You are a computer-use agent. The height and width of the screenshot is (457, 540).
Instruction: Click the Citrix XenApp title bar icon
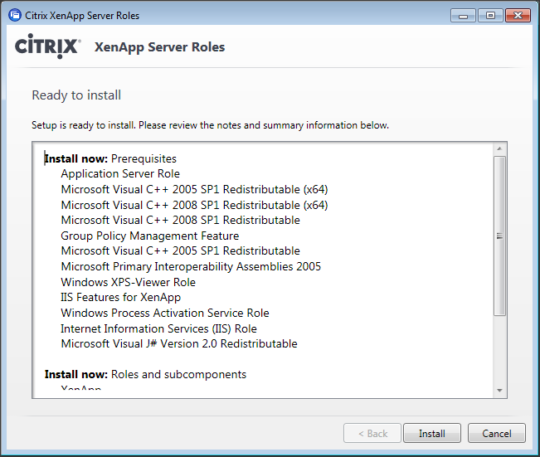(x=15, y=15)
